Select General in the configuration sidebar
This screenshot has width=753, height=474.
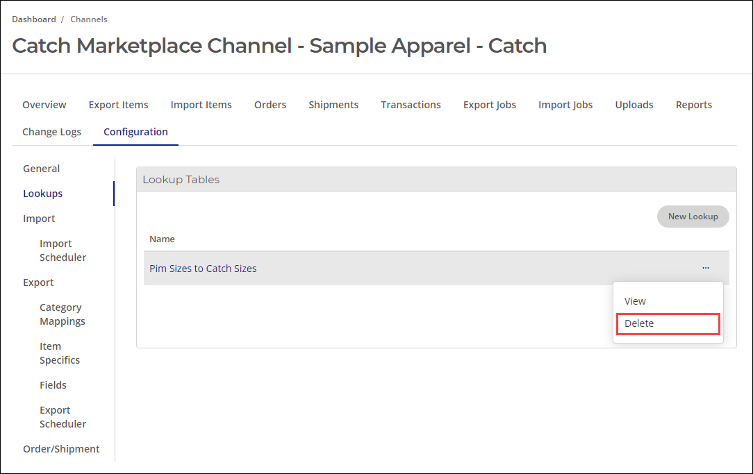tap(41, 169)
